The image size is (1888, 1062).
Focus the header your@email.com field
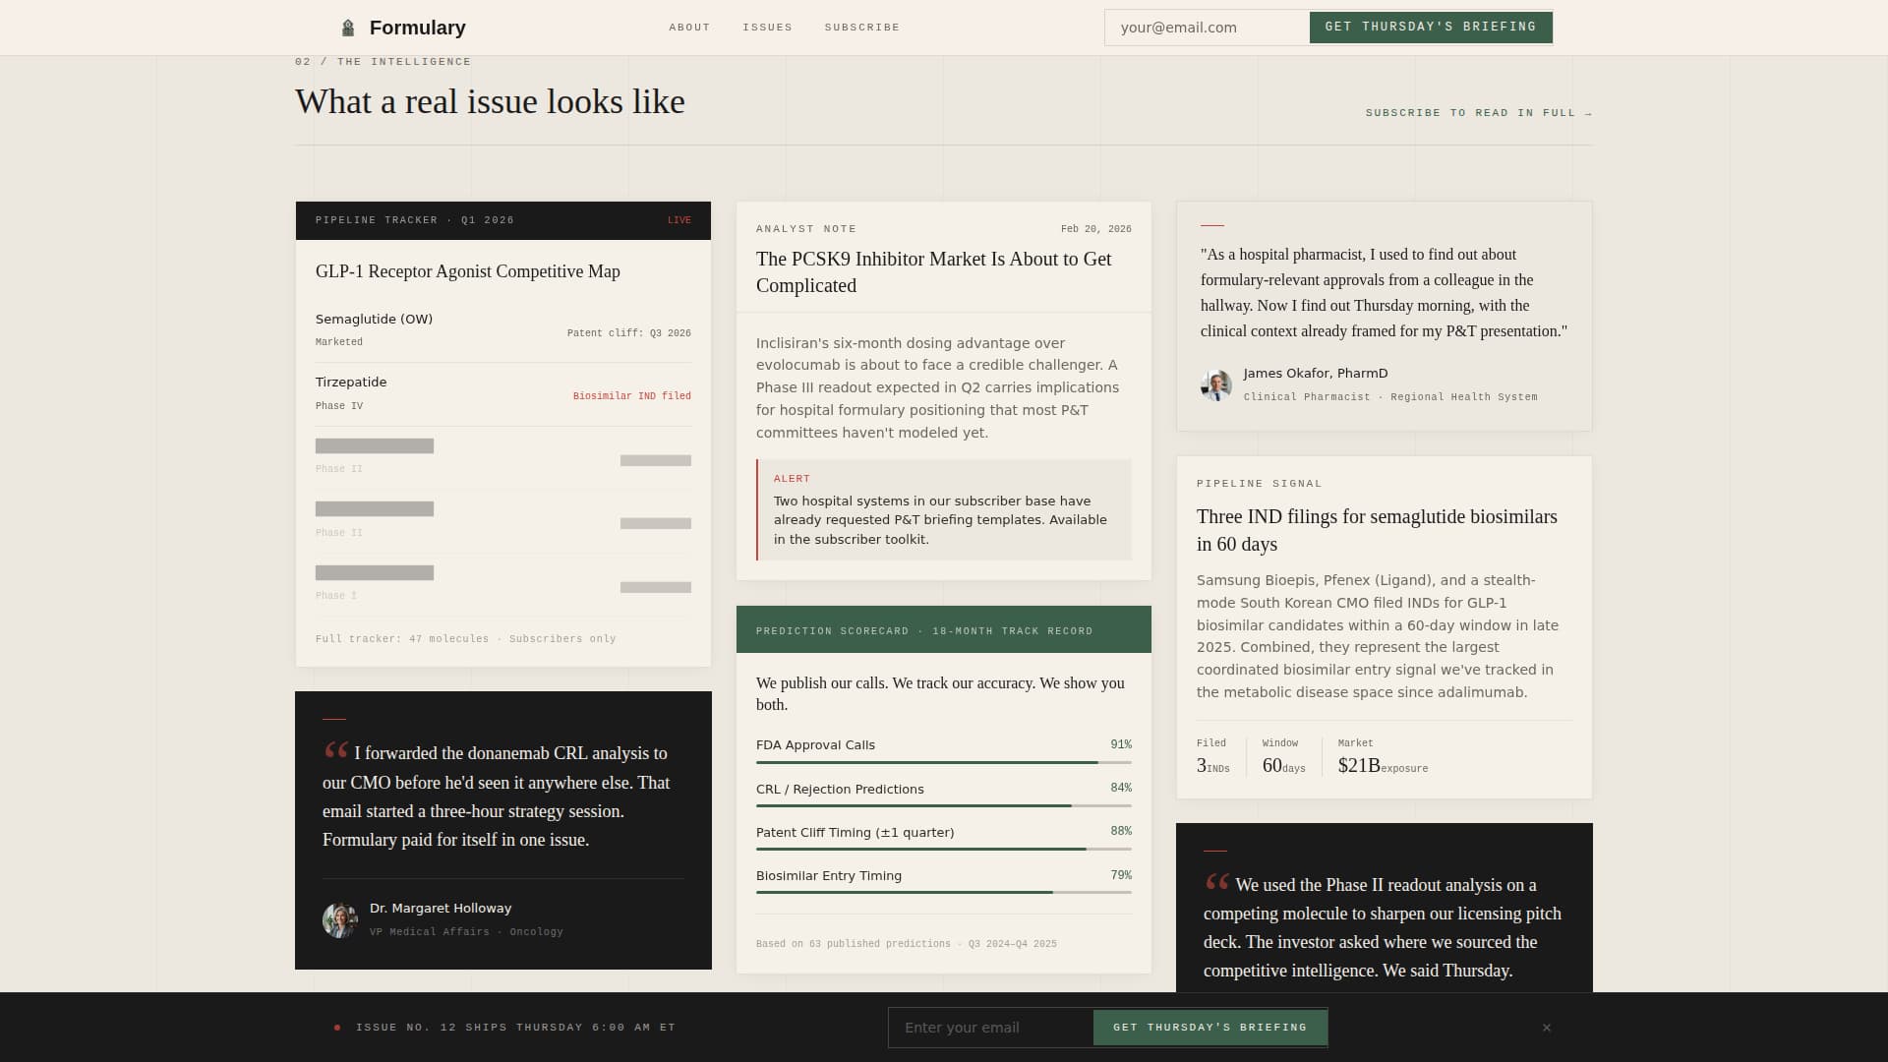click(x=1208, y=28)
